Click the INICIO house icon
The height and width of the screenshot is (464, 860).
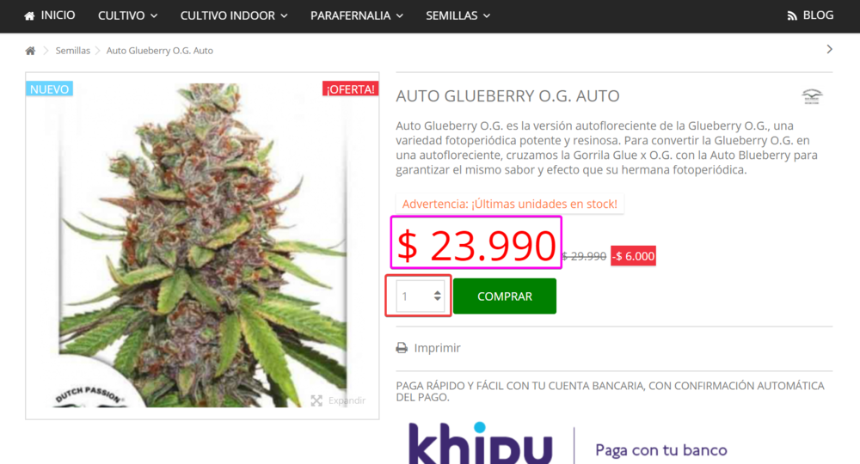coord(29,15)
